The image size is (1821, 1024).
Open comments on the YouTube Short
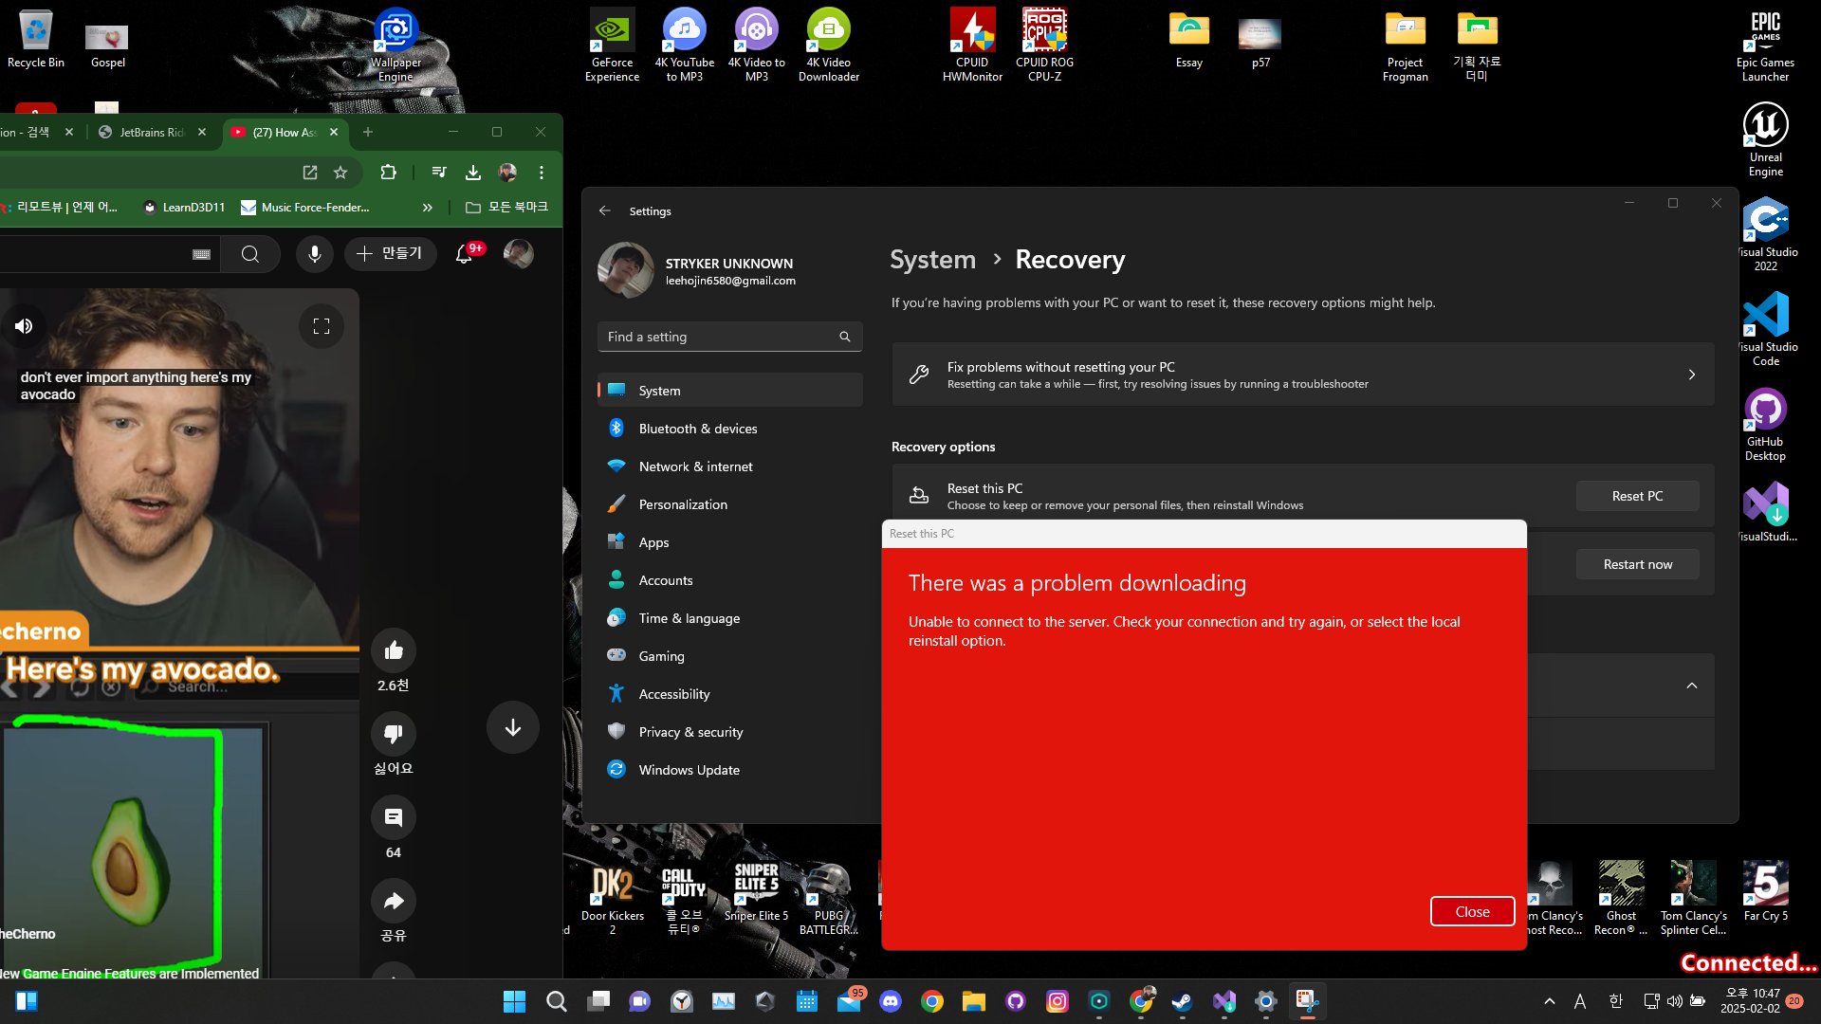[x=394, y=817]
